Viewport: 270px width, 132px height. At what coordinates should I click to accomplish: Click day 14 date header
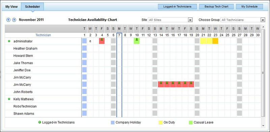click(x=161, y=35)
